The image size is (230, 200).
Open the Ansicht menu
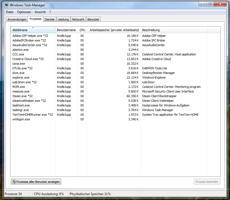click(x=40, y=12)
